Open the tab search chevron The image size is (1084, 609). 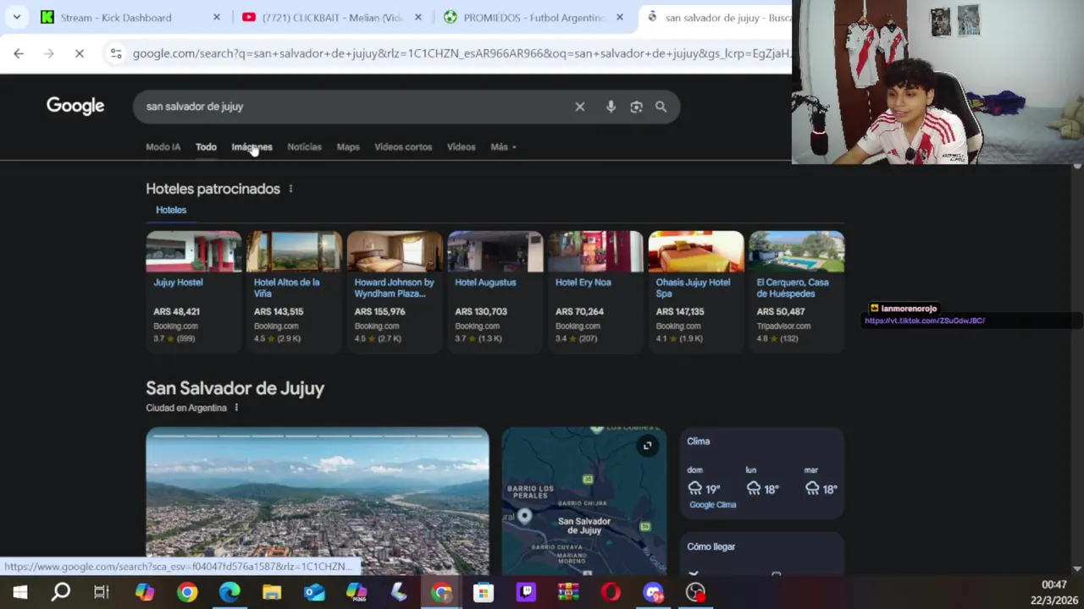(x=16, y=17)
